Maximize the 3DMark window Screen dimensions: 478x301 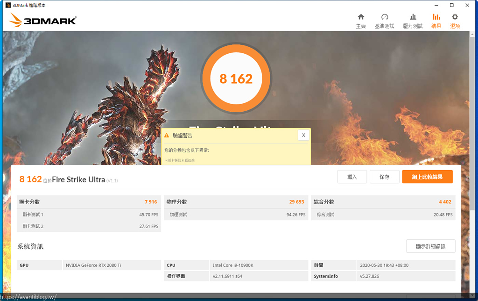click(x=452, y=5)
